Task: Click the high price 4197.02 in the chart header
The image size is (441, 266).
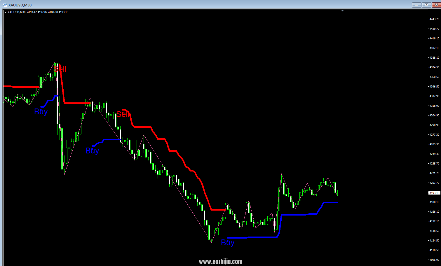Action: point(42,12)
